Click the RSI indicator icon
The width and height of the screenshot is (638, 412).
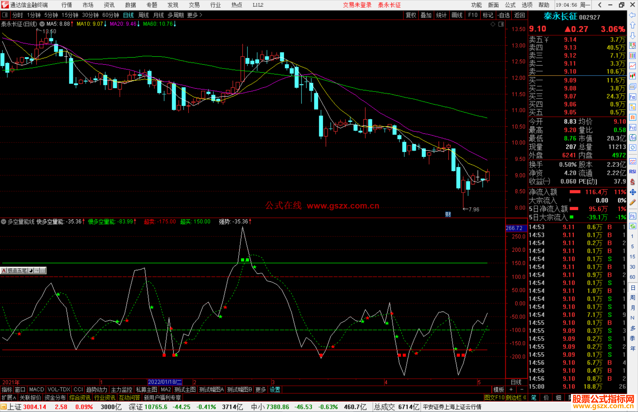pyautogui.click(x=632, y=172)
